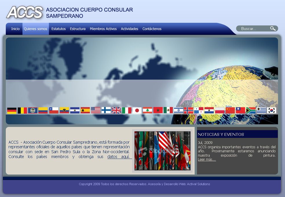The height and width of the screenshot is (197, 285).
Task: Click the Finland flag
Action: [106, 110]
